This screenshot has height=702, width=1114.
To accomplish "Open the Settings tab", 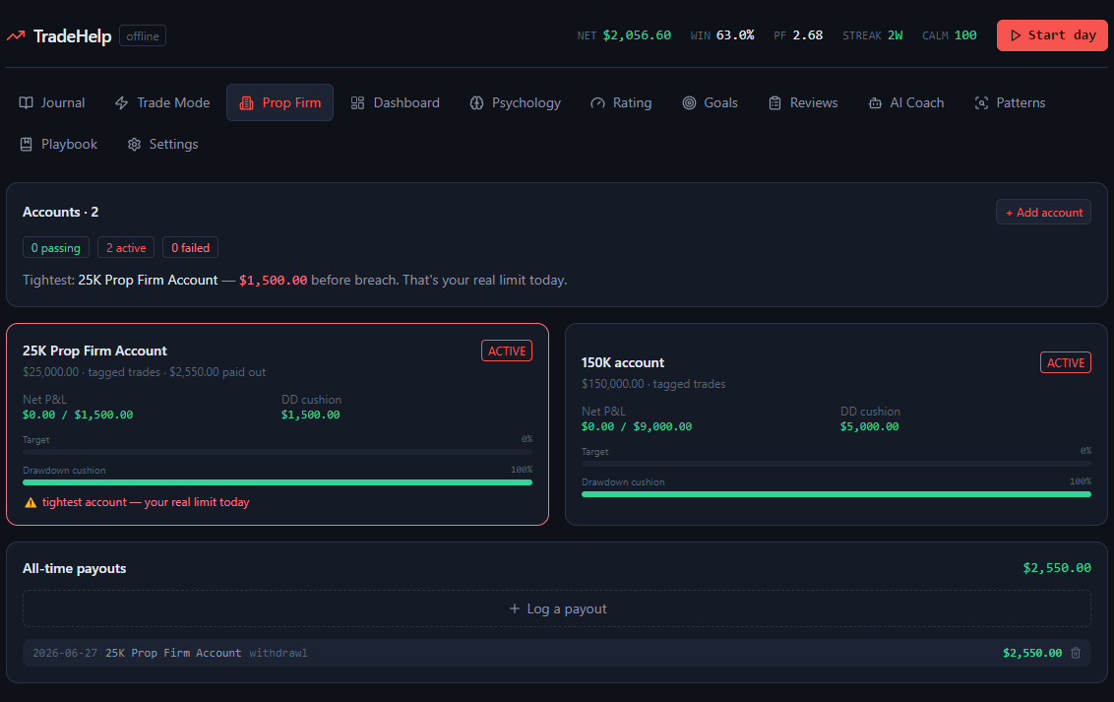I will coord(162,144).
